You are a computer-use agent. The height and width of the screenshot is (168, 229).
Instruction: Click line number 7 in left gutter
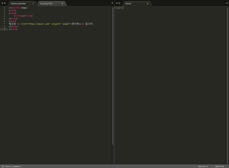click(4, 24)
